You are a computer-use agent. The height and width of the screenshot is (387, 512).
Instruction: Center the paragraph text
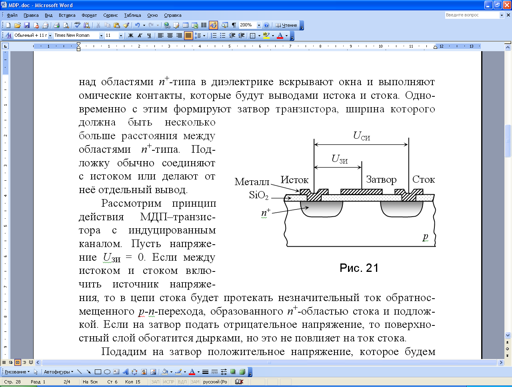[x=170, y=36]
